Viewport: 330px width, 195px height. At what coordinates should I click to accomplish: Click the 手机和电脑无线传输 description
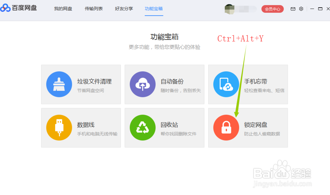[97, 134]
